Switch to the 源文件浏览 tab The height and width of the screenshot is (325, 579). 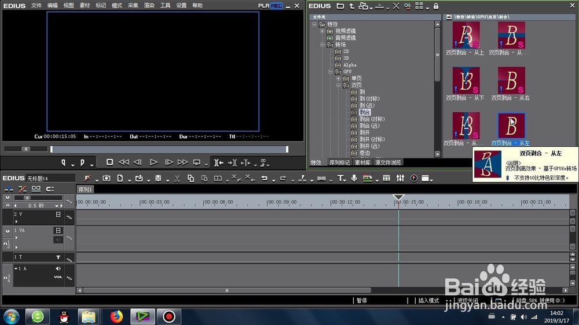tap(388, 162)
